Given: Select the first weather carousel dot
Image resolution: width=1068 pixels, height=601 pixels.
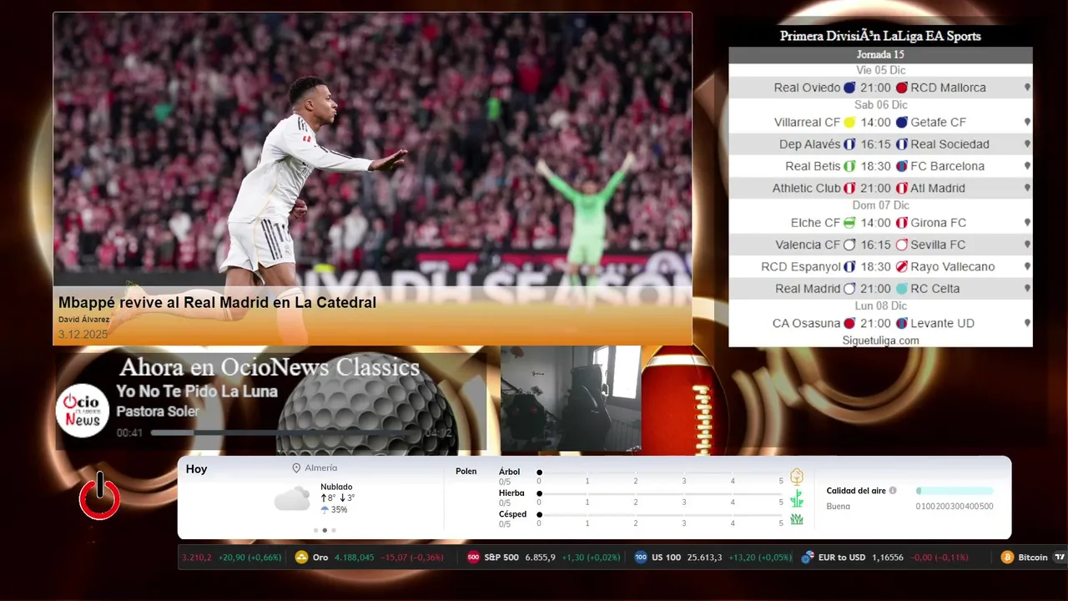Looking at the screenshot, I should (315, 530).
